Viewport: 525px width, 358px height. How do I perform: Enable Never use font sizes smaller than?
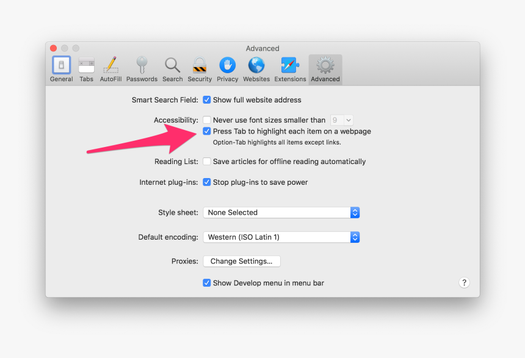(x=207, y=120)
